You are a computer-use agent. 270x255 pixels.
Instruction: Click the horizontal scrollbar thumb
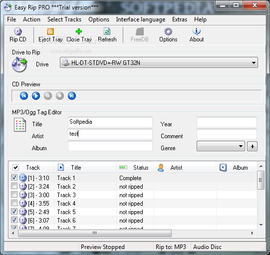[95, 234]
